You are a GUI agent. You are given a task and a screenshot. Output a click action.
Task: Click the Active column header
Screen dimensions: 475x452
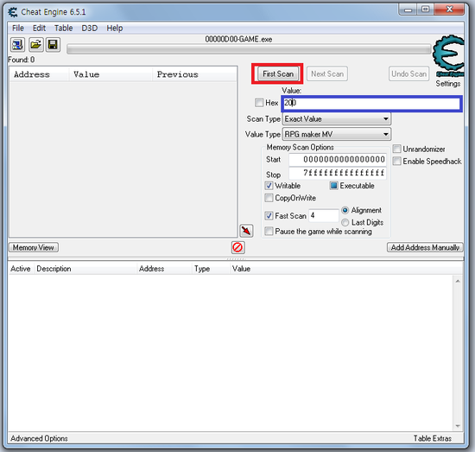tap(21, 269)
